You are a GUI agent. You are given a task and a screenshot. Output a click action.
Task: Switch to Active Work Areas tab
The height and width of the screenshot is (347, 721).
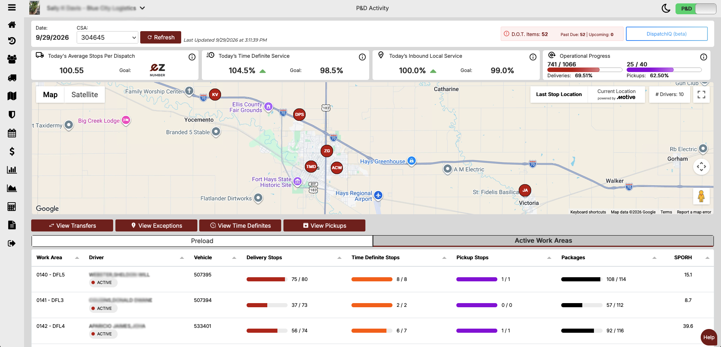click(x=543, y=241)
